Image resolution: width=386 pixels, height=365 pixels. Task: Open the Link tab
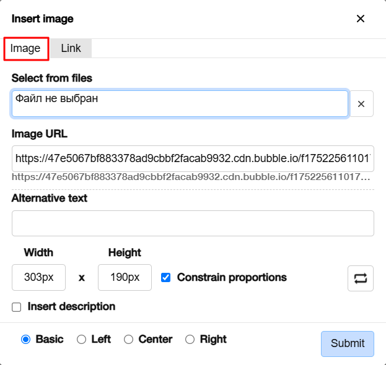[x=71, y=48]
